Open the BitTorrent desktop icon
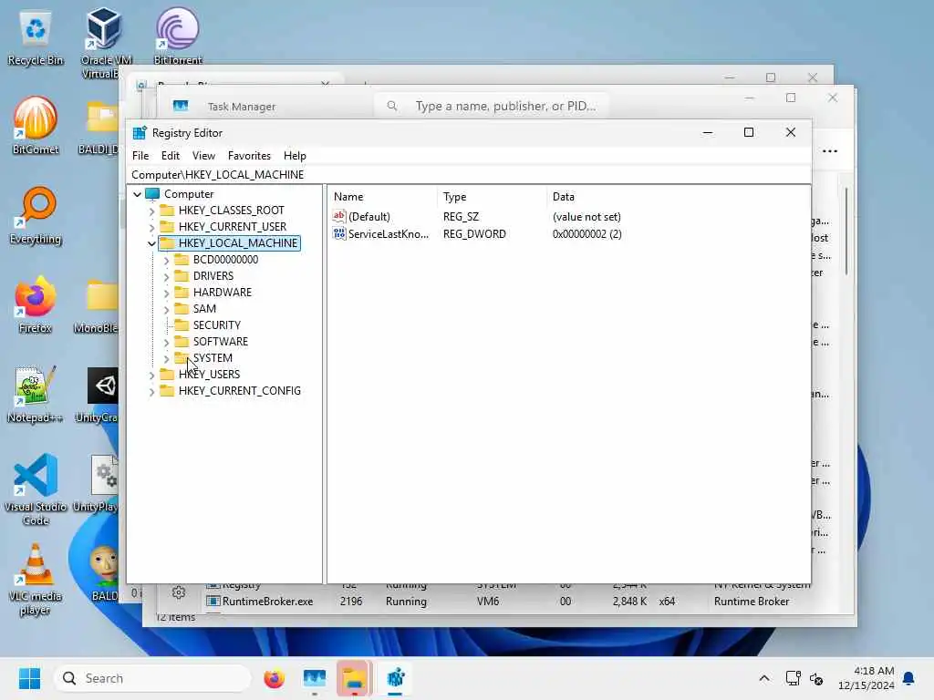 click(178, 36)
